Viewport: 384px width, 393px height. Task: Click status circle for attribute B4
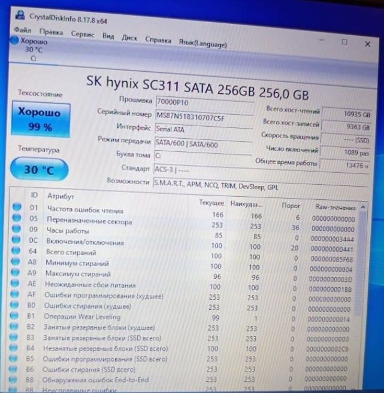pyautogui.click(x=14, y=348)
